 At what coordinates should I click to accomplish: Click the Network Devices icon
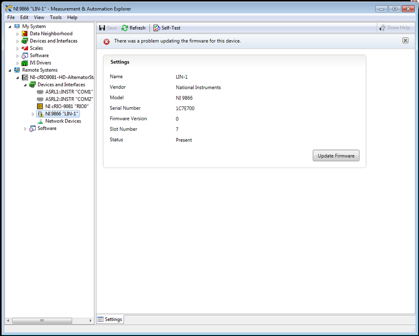[40, 121]
